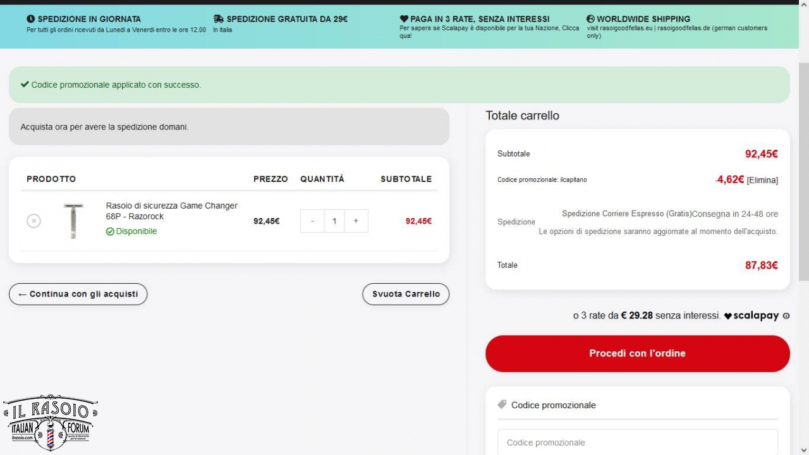Select the '€ 29.28' installment amount
The image size is (809, 455).
click(636, 315)
